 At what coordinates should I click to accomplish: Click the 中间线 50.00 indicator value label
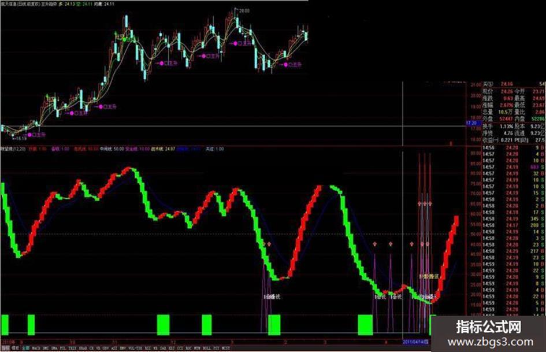(x=112, y=149)
